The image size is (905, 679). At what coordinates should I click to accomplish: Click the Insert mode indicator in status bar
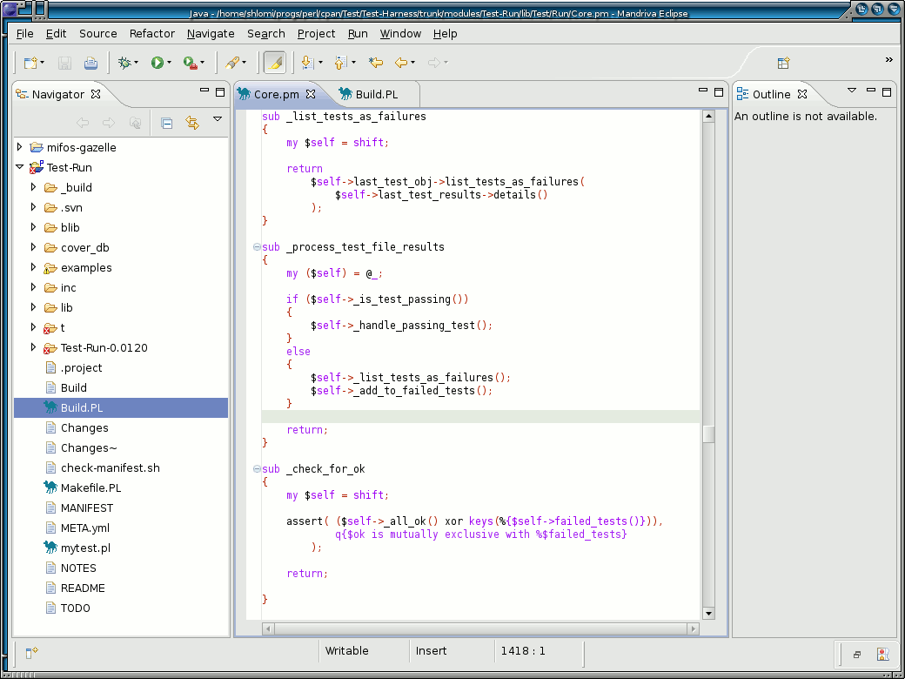(x=432, y=651)
